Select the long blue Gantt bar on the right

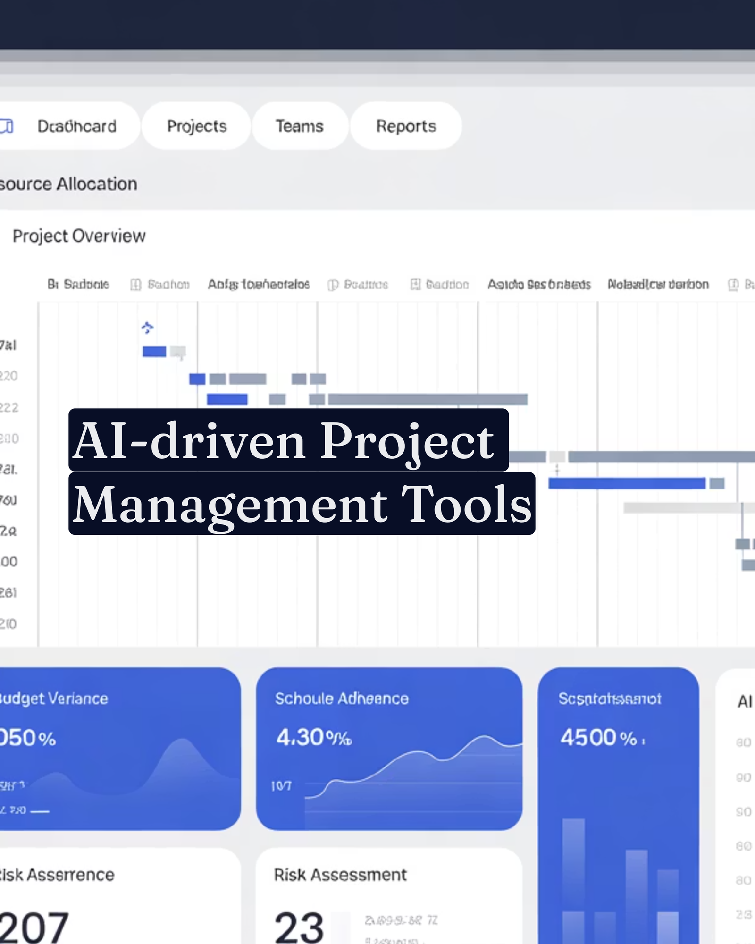[627, 483]
